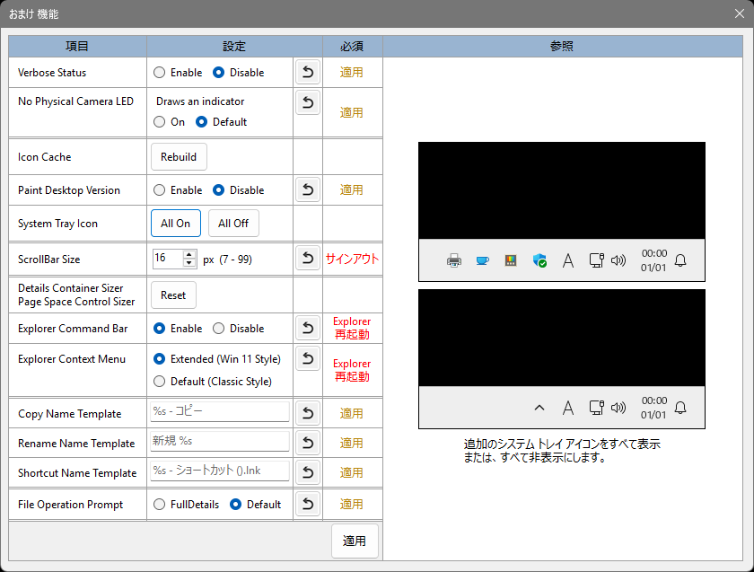Click the System Tray Icon row label
Screen dimensions: 754x572
(x=57, y=224)
